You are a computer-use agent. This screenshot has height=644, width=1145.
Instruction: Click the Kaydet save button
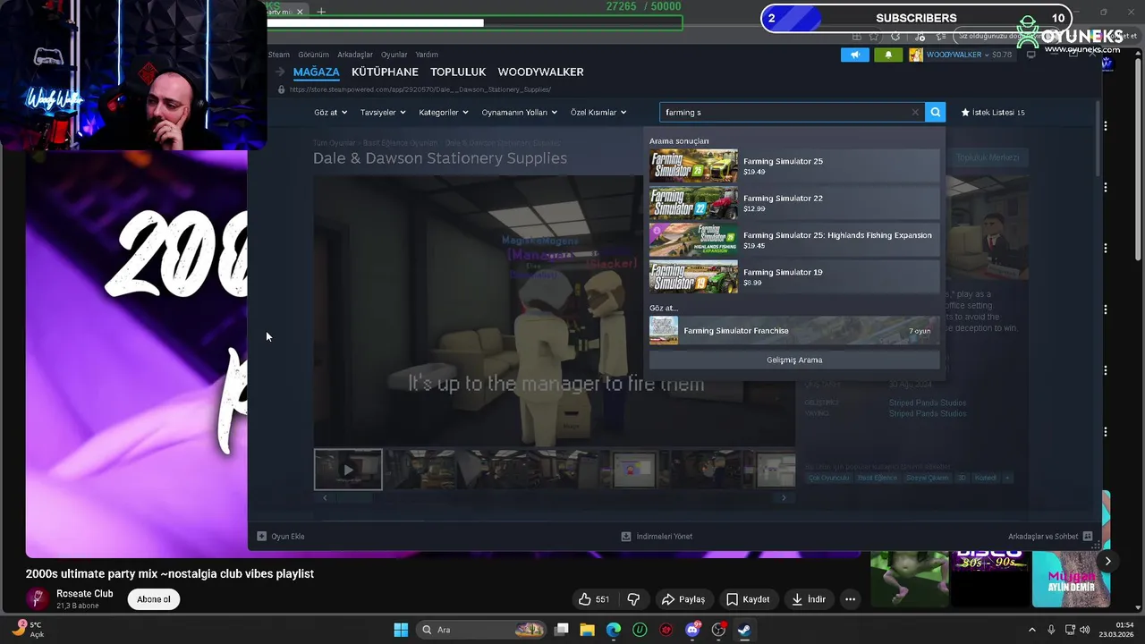[x=748, y=599]
